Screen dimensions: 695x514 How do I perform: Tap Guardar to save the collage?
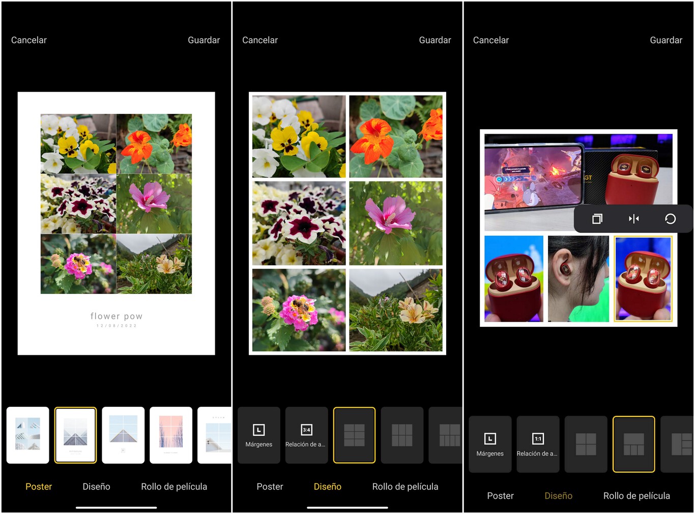204,40
